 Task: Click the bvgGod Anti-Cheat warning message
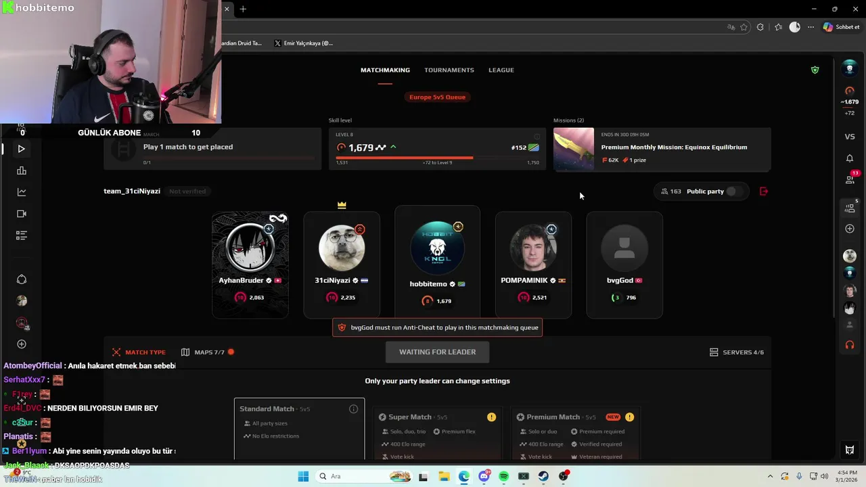pyautogui.click(x=437, y=327)
